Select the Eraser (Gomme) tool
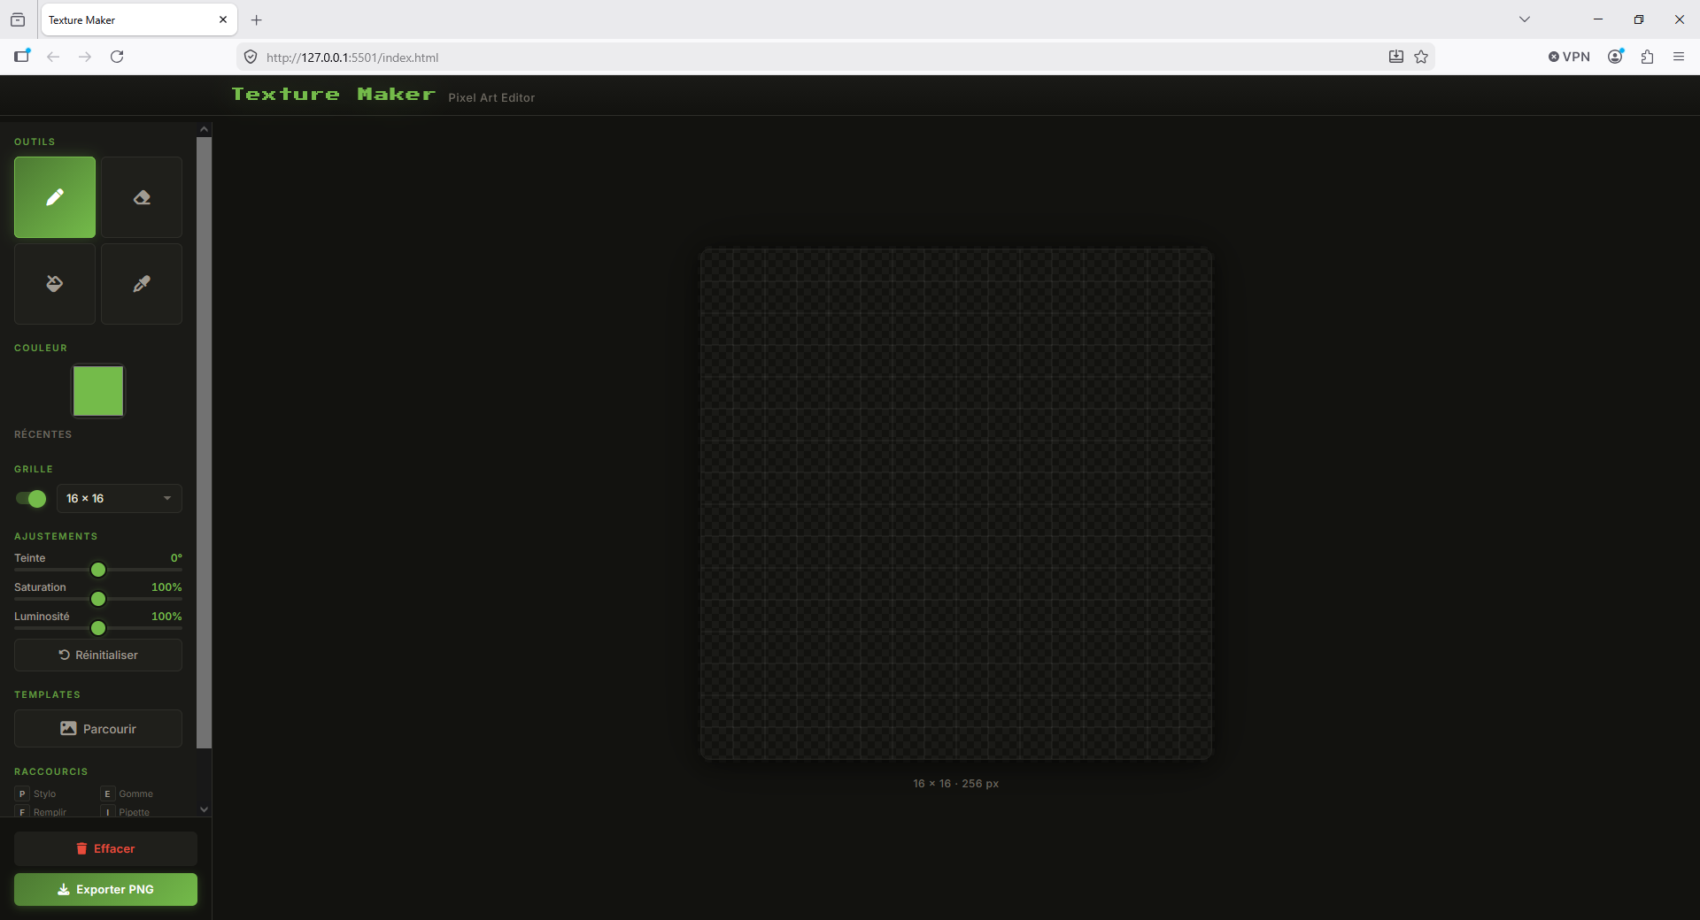 [x=142, y=197]
